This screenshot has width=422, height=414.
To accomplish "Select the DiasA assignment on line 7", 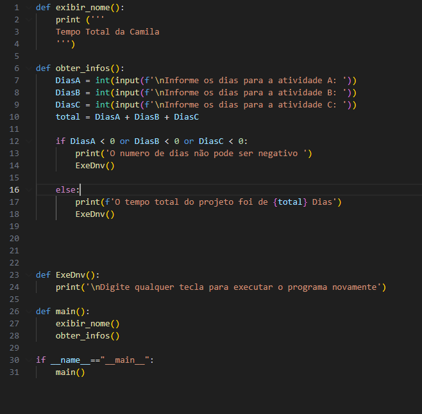I will 67,81.
